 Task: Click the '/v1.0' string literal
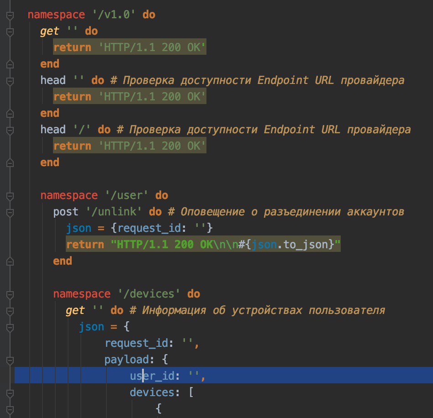[x=114, y=15]
